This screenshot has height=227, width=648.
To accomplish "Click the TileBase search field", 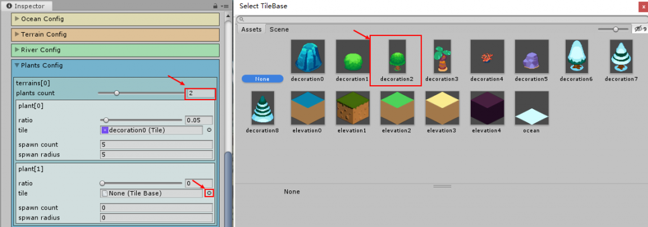I will click(441, 20).
